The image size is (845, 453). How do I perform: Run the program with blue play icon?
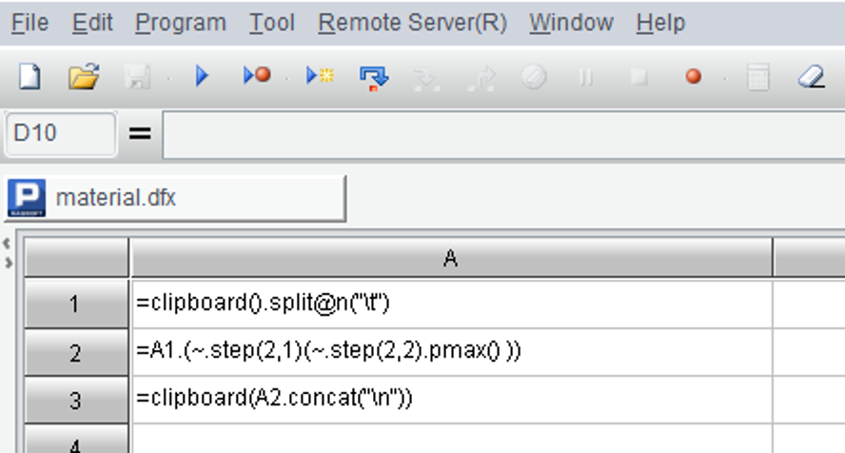(202, 77)
